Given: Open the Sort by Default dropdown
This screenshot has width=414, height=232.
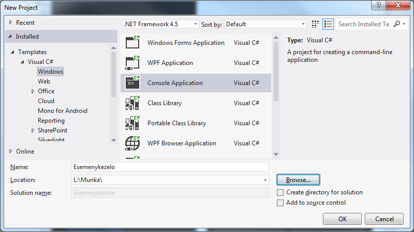Looking at the screenshot, I should click(x=265, y=24).
